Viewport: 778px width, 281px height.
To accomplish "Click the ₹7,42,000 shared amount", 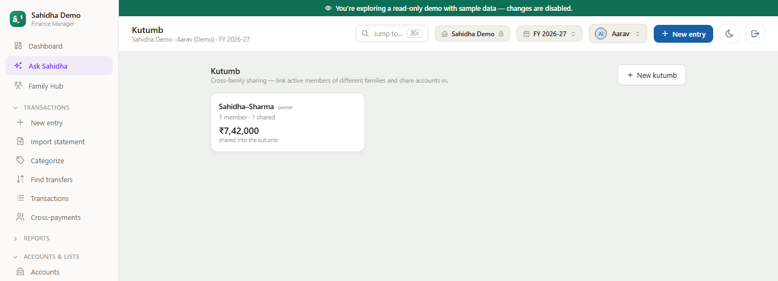I will pos(239,131).
